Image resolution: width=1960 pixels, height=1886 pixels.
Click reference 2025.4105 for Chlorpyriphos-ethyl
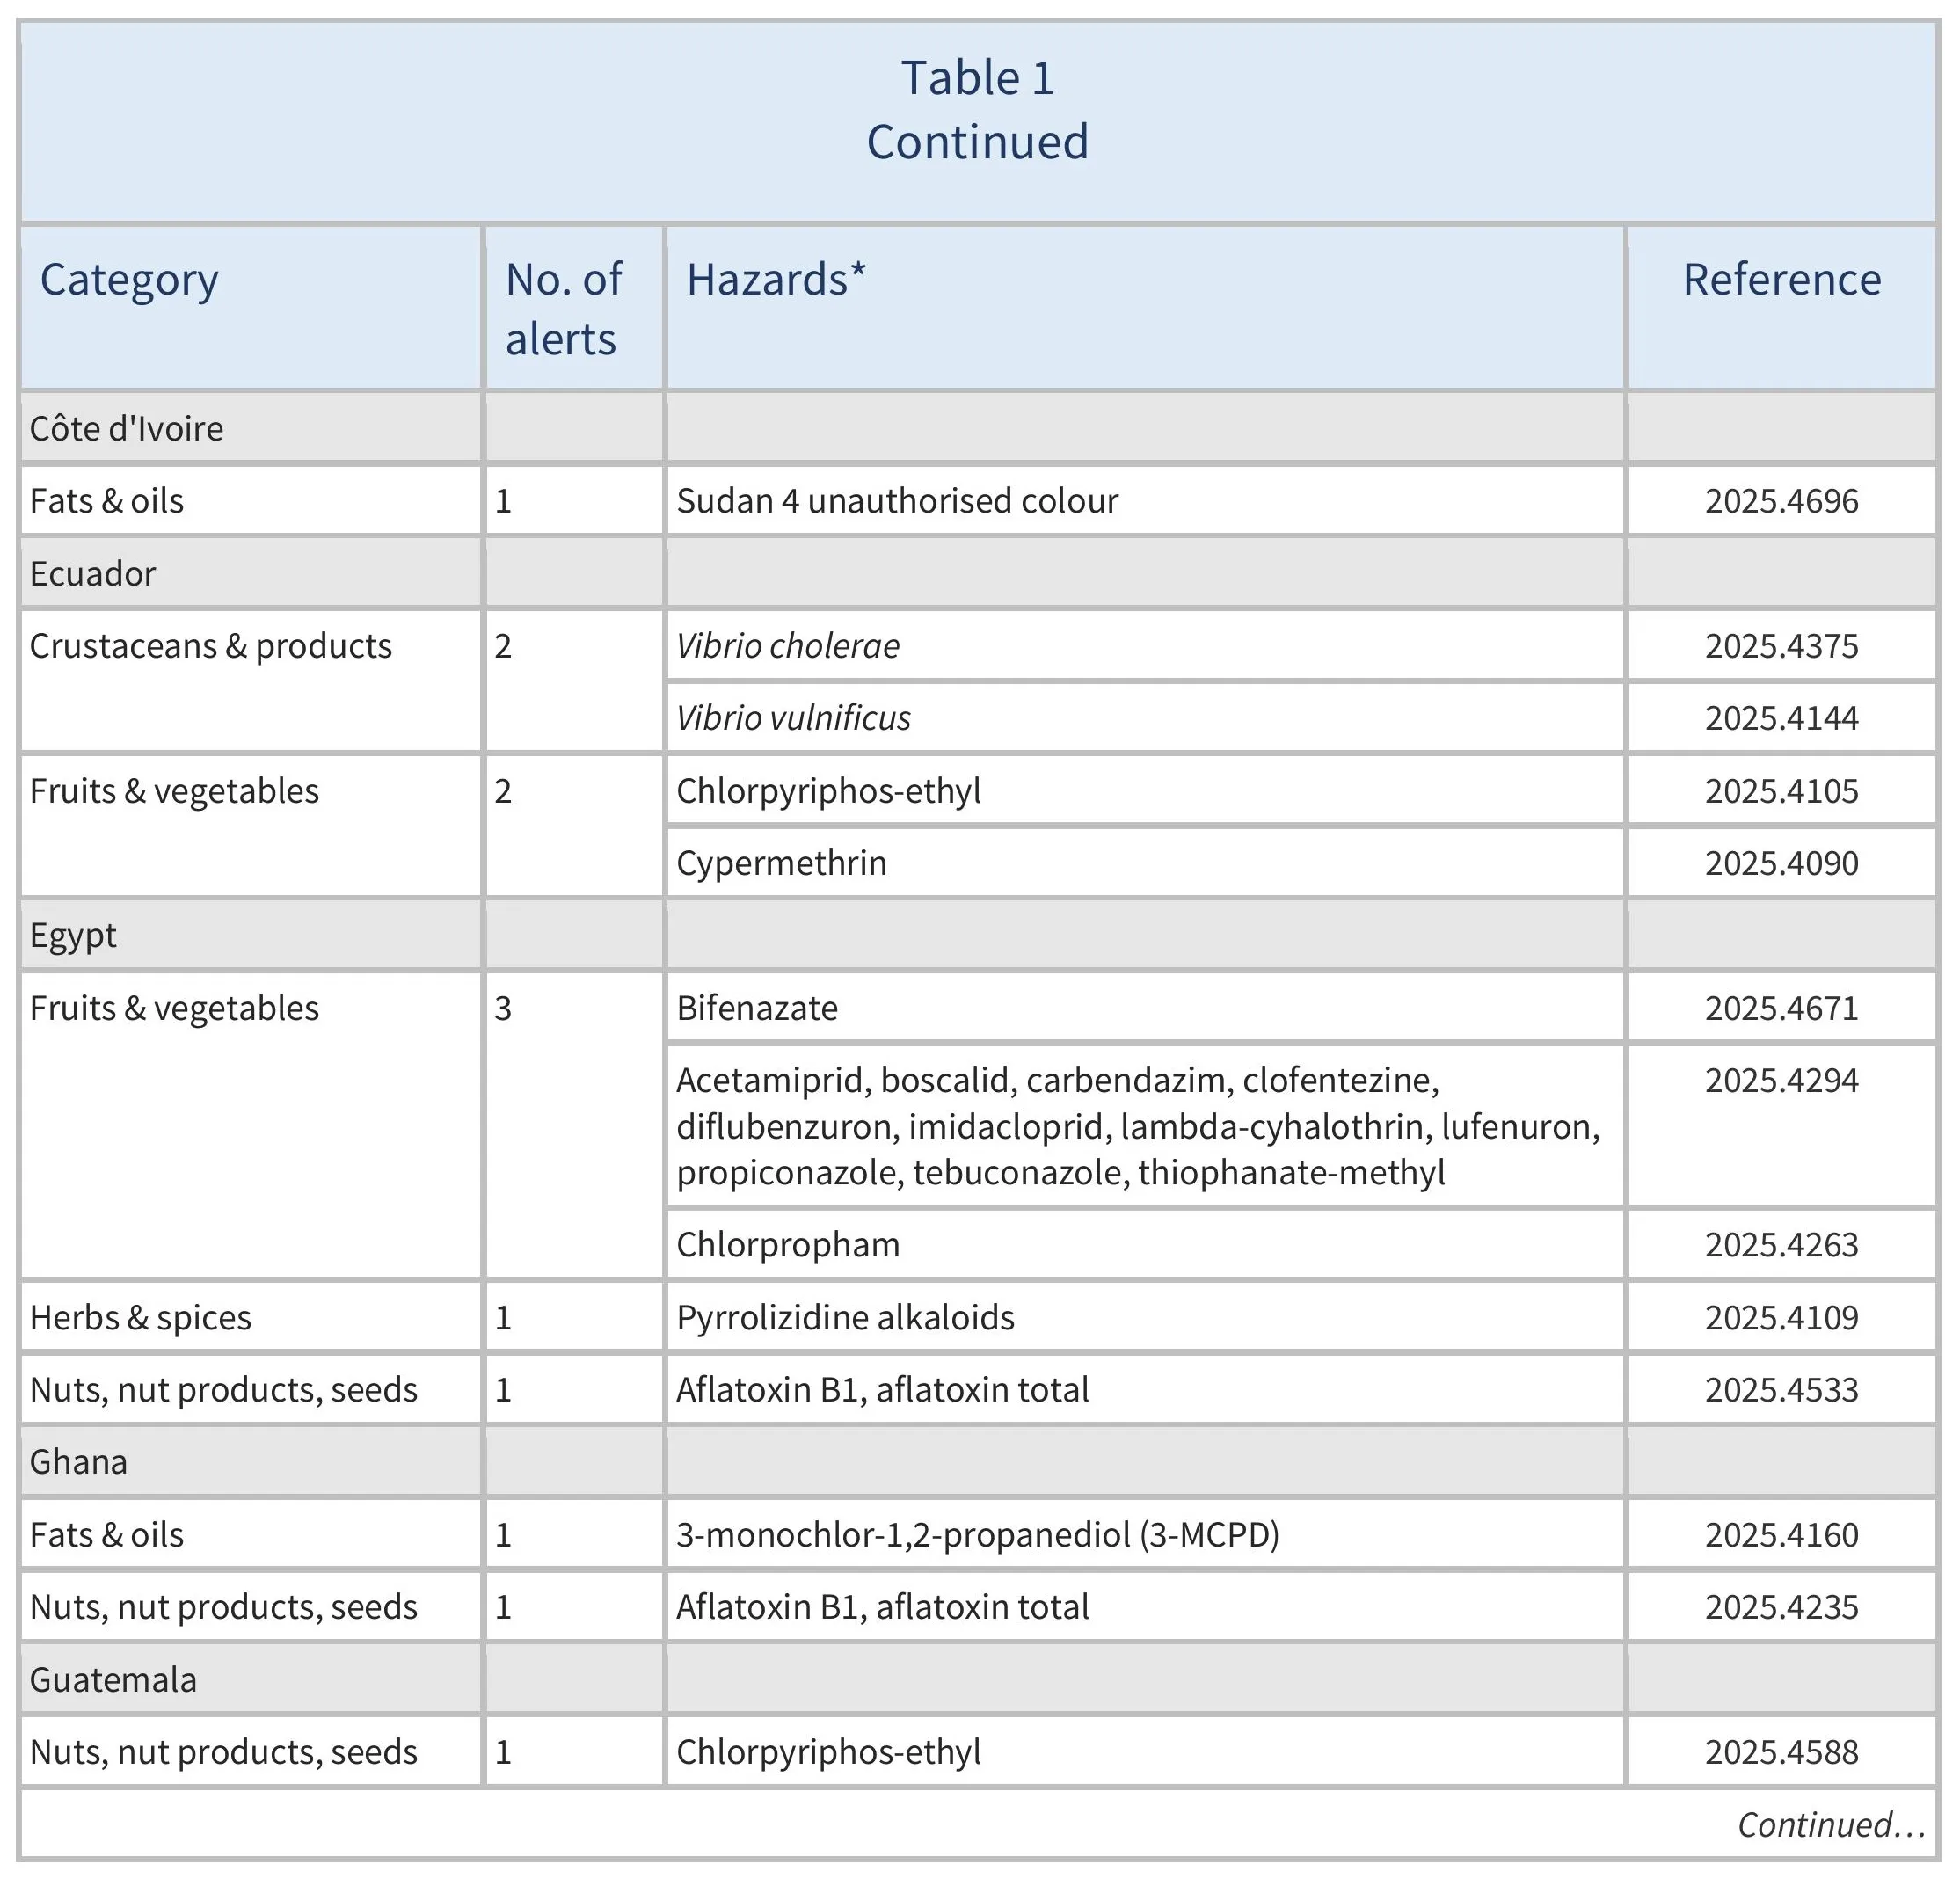coord(1780,790)
